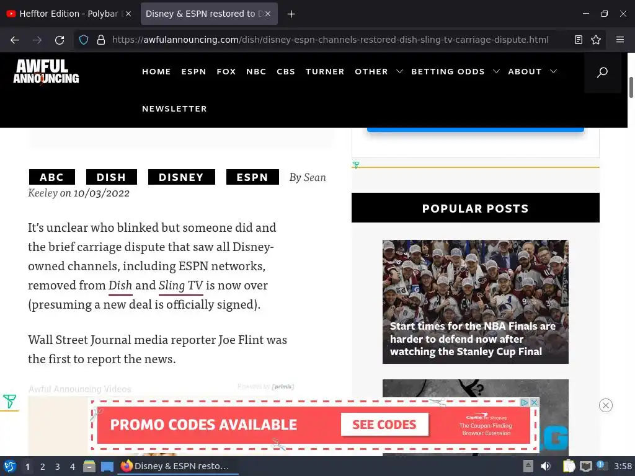
Task: Open the ABOUT nav item
Action: tap(525, 72)
